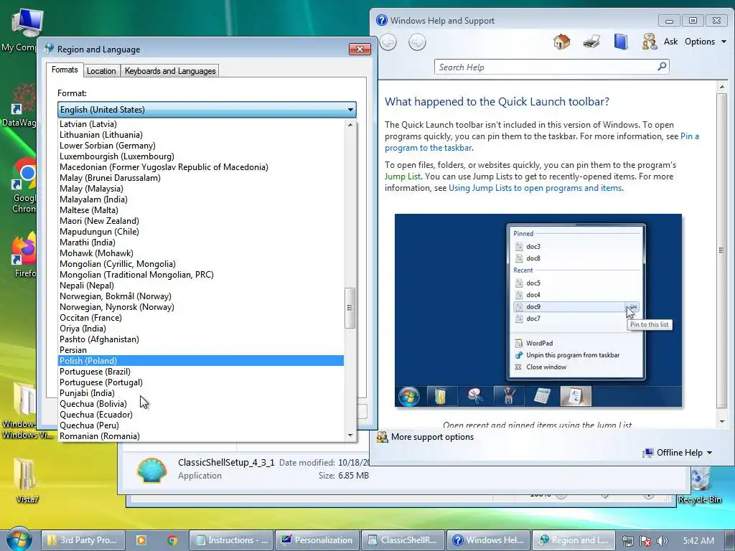Screen dimensions: 735x551
Task: Switch to the Location tab
Action: pos(101,71)
